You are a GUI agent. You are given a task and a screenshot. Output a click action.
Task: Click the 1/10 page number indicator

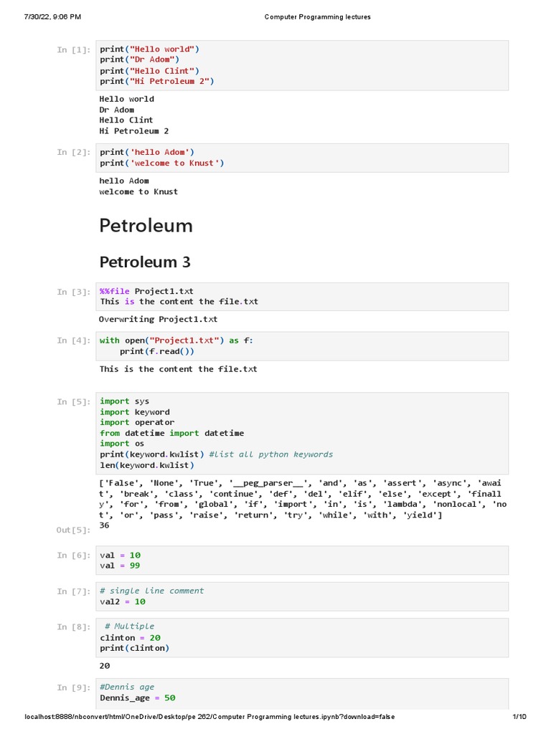[519, 717]
